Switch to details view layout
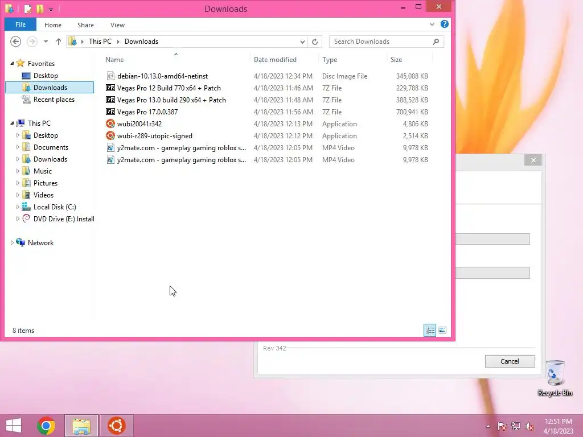 coord(430,330)
